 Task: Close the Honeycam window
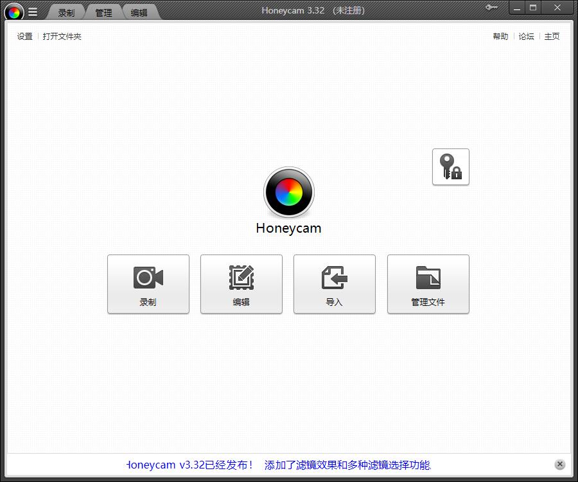point(557,8)
